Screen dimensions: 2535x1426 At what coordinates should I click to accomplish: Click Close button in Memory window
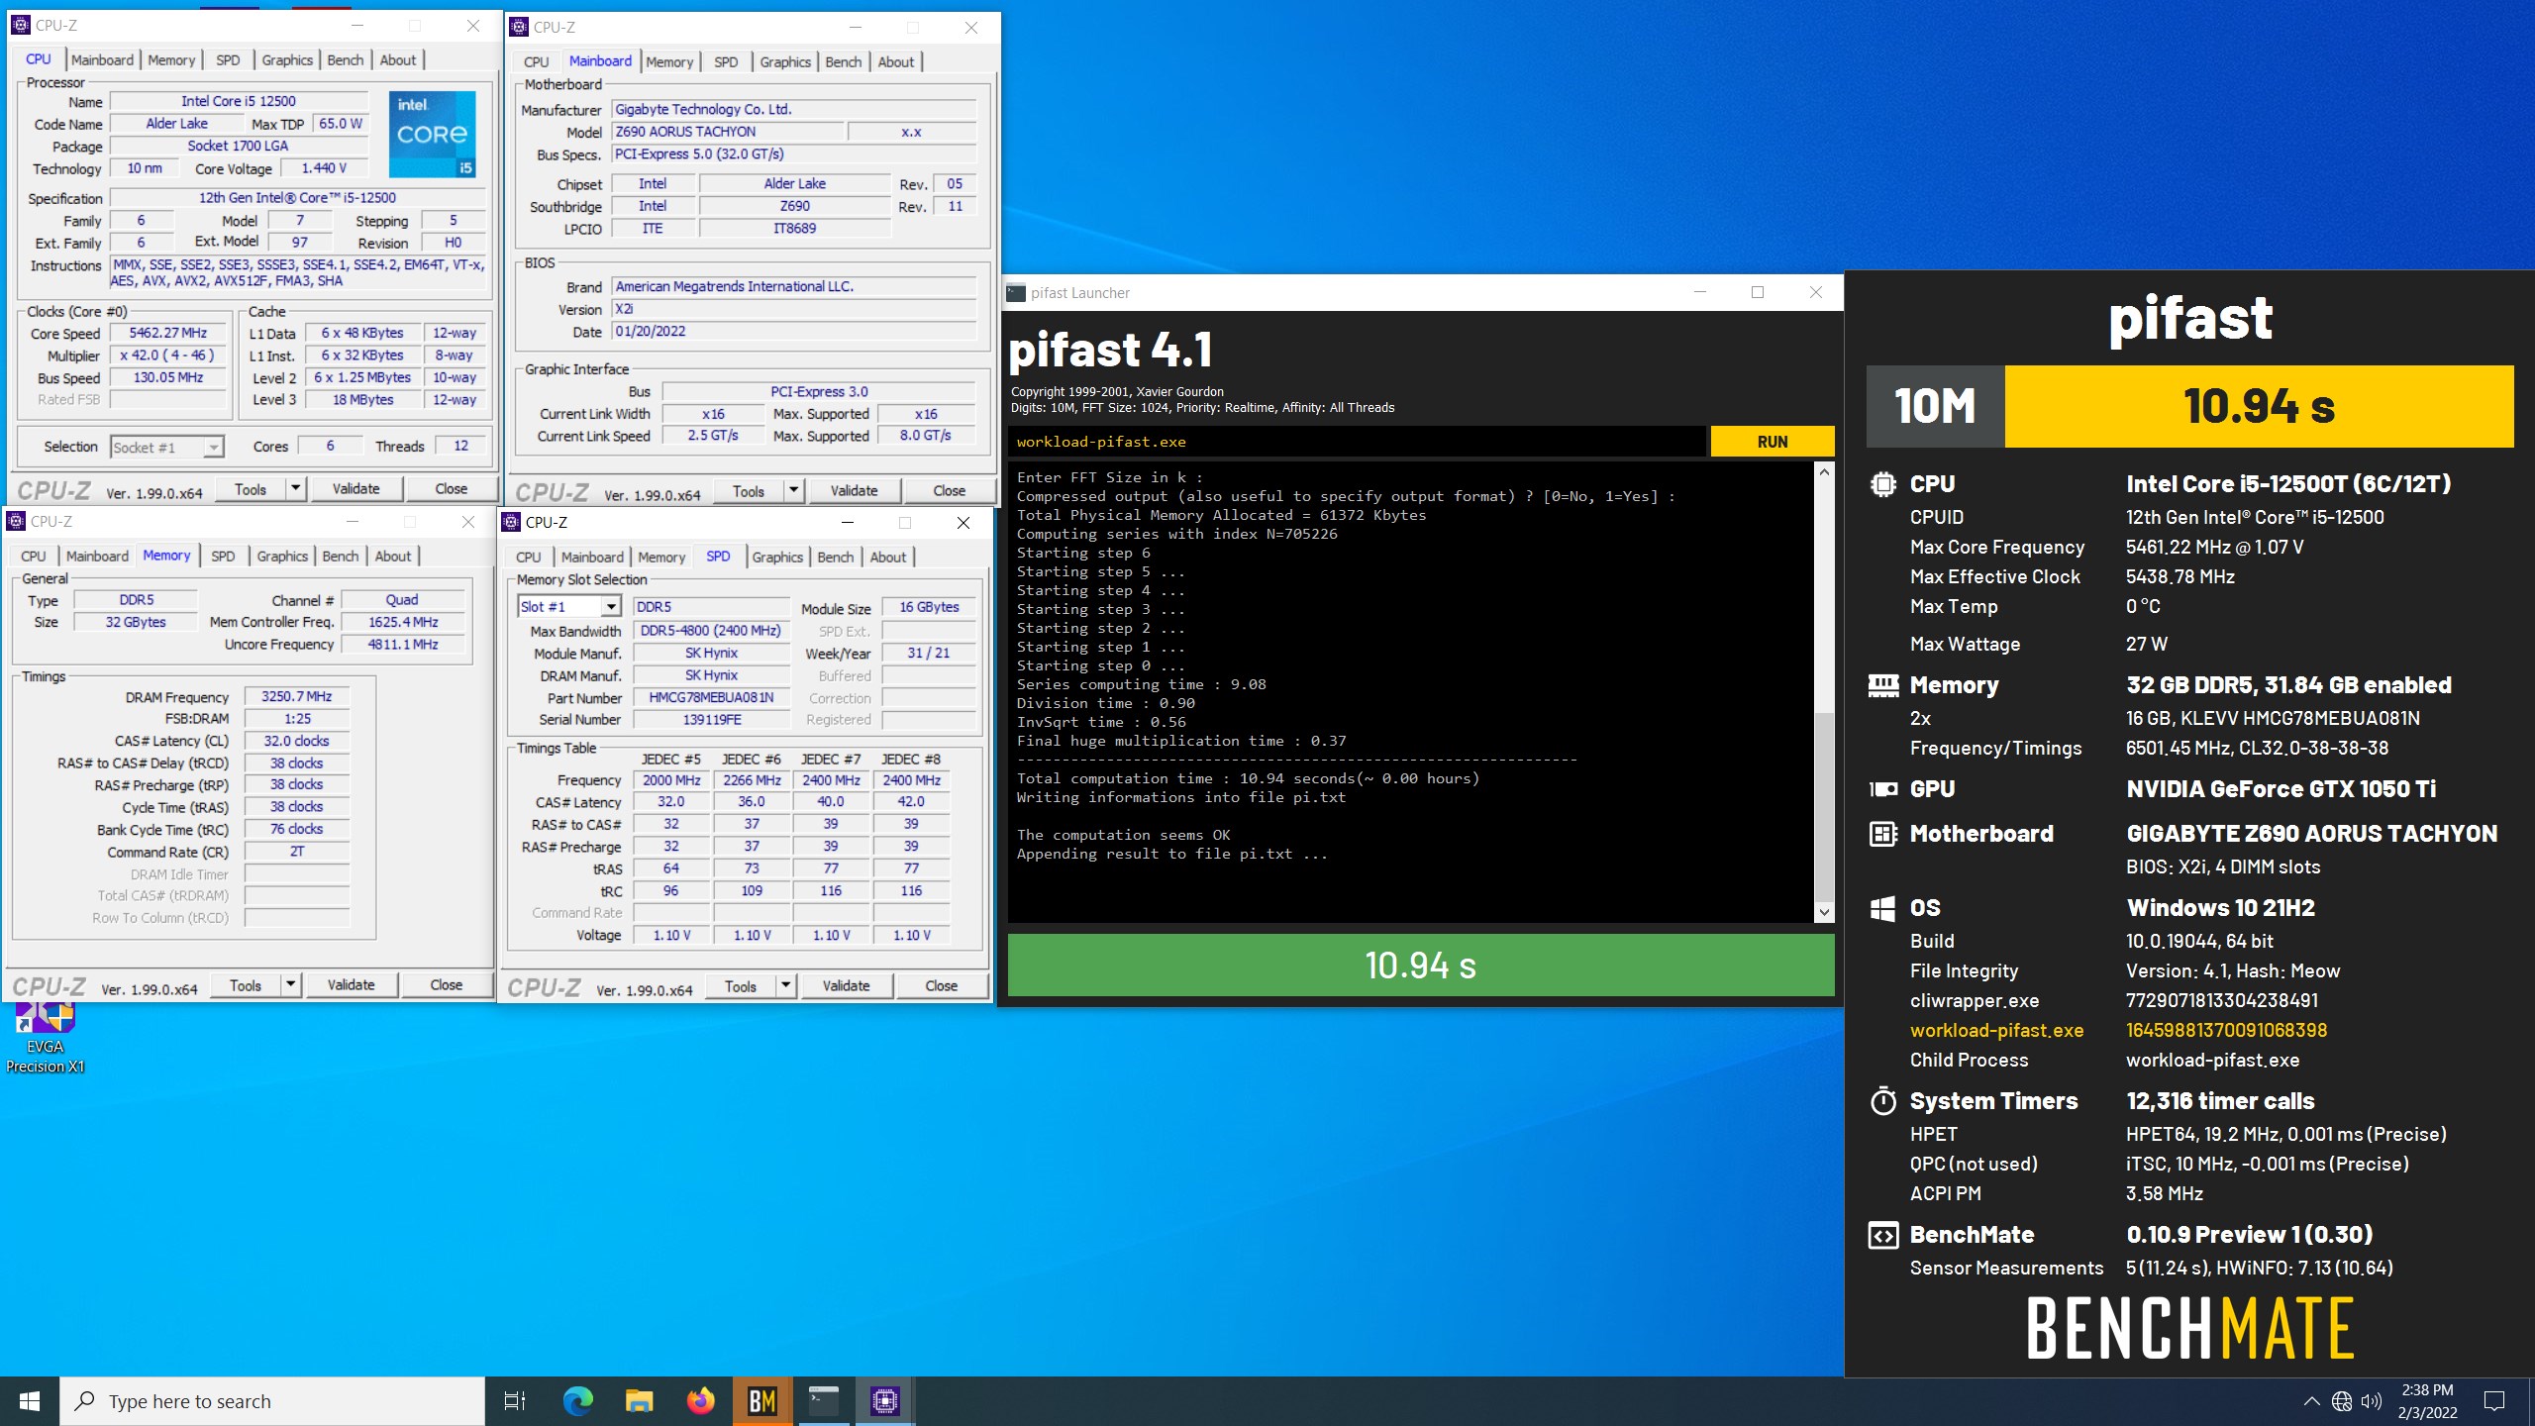point(446,985)
